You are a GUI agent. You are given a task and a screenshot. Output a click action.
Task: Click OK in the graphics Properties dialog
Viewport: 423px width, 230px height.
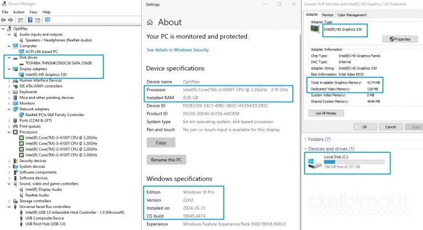pos(365,127)
